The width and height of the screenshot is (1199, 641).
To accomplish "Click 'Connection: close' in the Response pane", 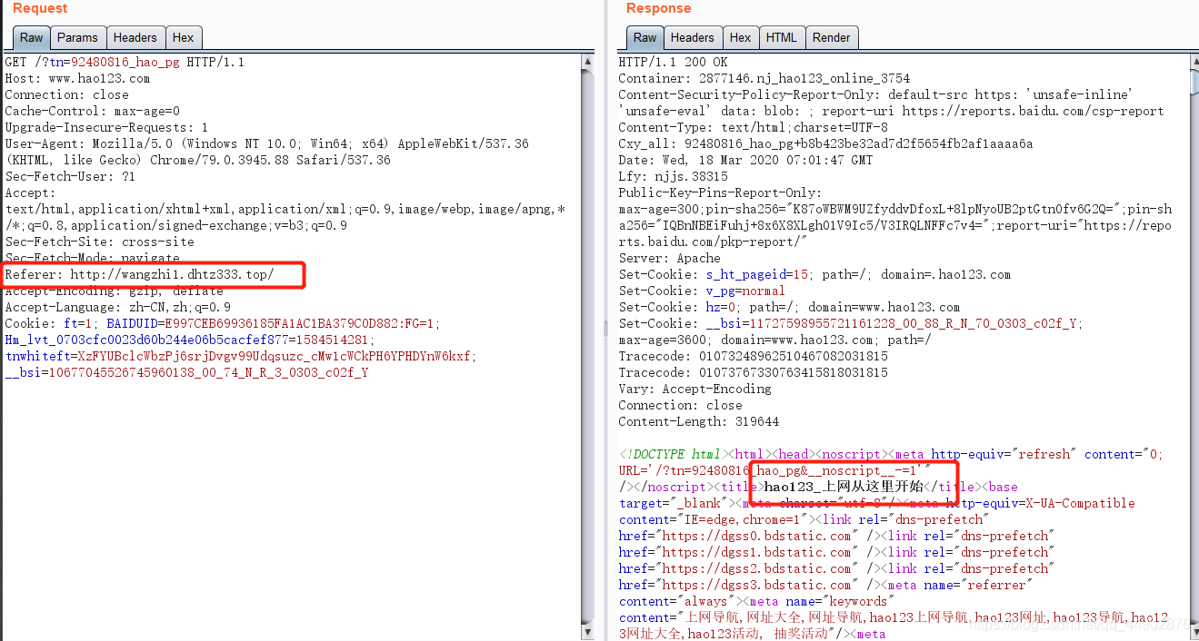I will click(x=680, y=405).
